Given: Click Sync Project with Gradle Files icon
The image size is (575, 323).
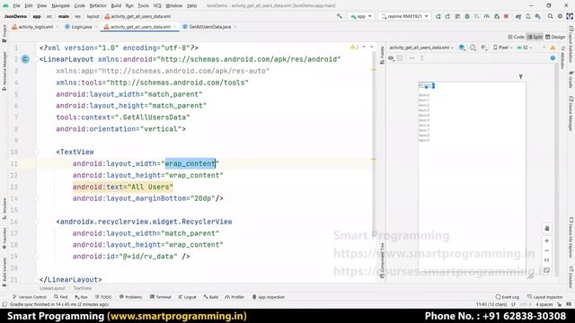Looking at the screenshot, I should point(518,16).
